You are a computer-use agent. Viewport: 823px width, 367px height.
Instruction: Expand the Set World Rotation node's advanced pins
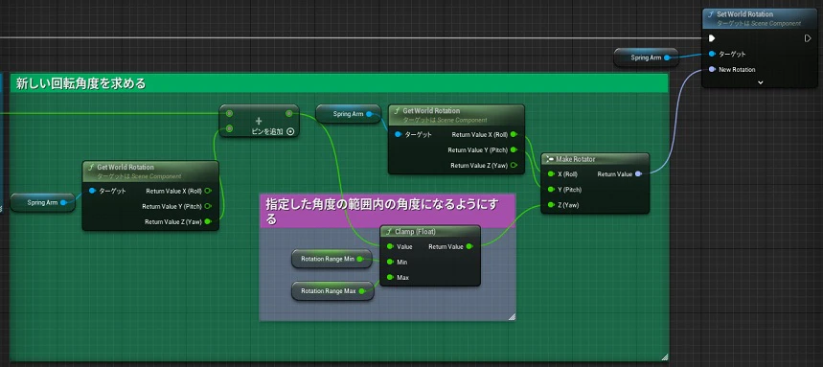click(x=760, y=82)
